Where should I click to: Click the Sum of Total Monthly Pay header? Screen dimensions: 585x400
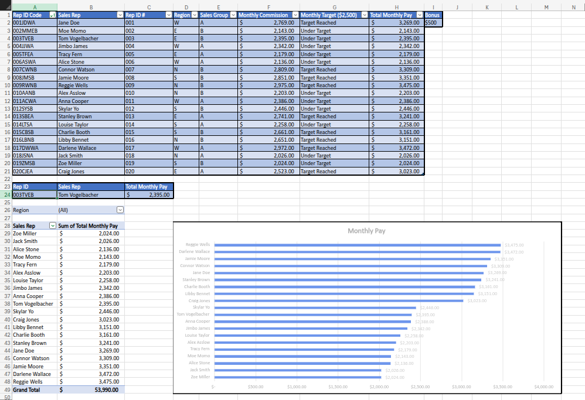91,225
